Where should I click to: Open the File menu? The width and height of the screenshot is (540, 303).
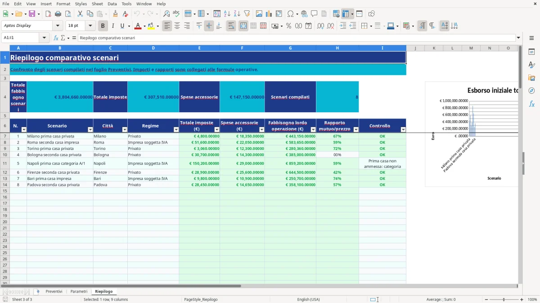coord(6,4)
